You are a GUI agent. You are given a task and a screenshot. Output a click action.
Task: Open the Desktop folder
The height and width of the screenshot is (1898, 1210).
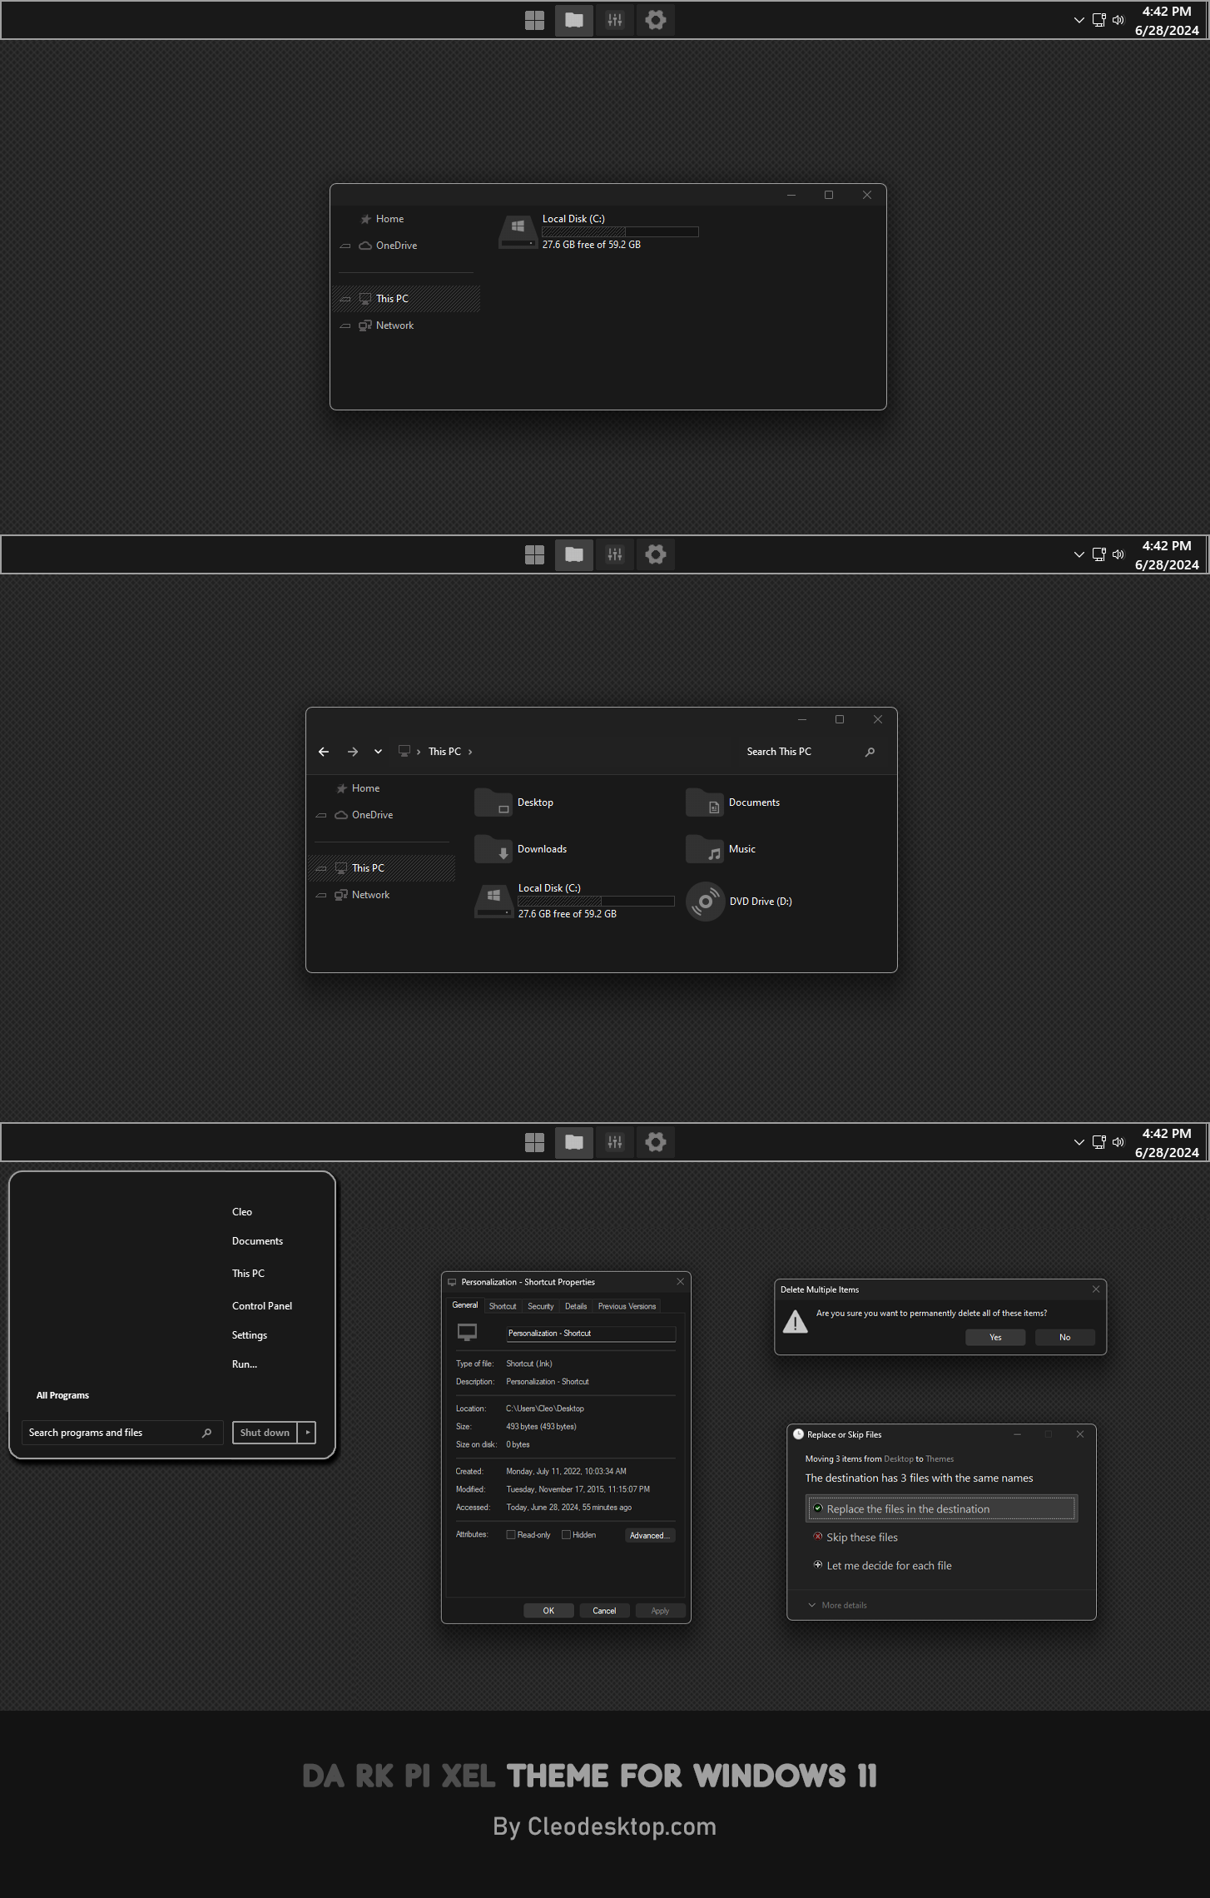pos(514,802)
